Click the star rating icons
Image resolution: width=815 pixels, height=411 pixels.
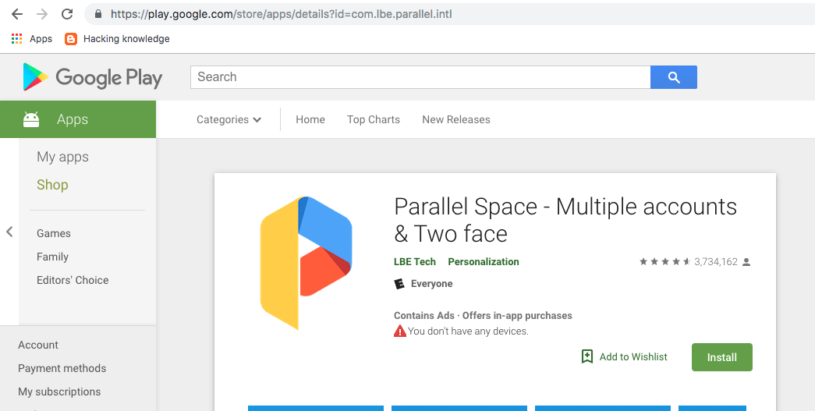coord(664,262)
